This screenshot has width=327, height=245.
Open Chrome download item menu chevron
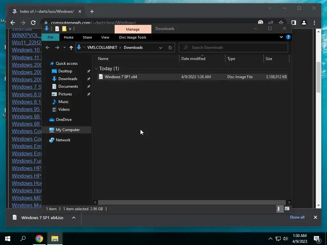click(x=74, y=218)
